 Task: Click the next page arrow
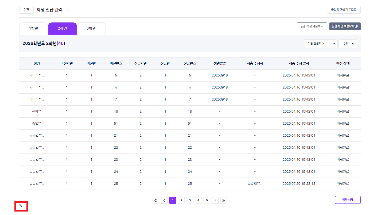tap(215, 200)
